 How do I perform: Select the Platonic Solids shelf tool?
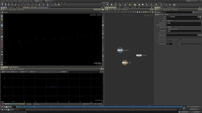pos(48,5)
